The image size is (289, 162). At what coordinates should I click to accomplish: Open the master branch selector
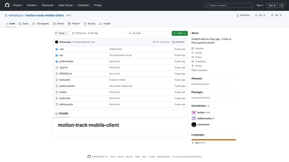(62, 33)
